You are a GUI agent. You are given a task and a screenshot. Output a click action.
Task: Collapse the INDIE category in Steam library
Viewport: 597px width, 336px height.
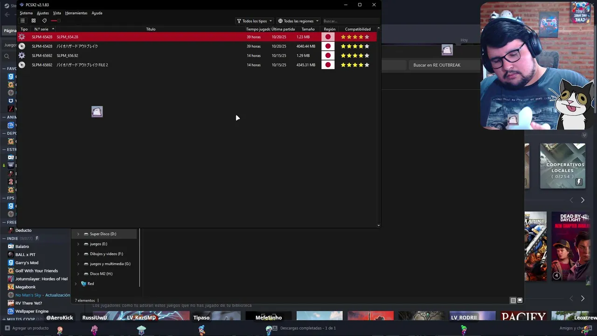tap(4, 238)
